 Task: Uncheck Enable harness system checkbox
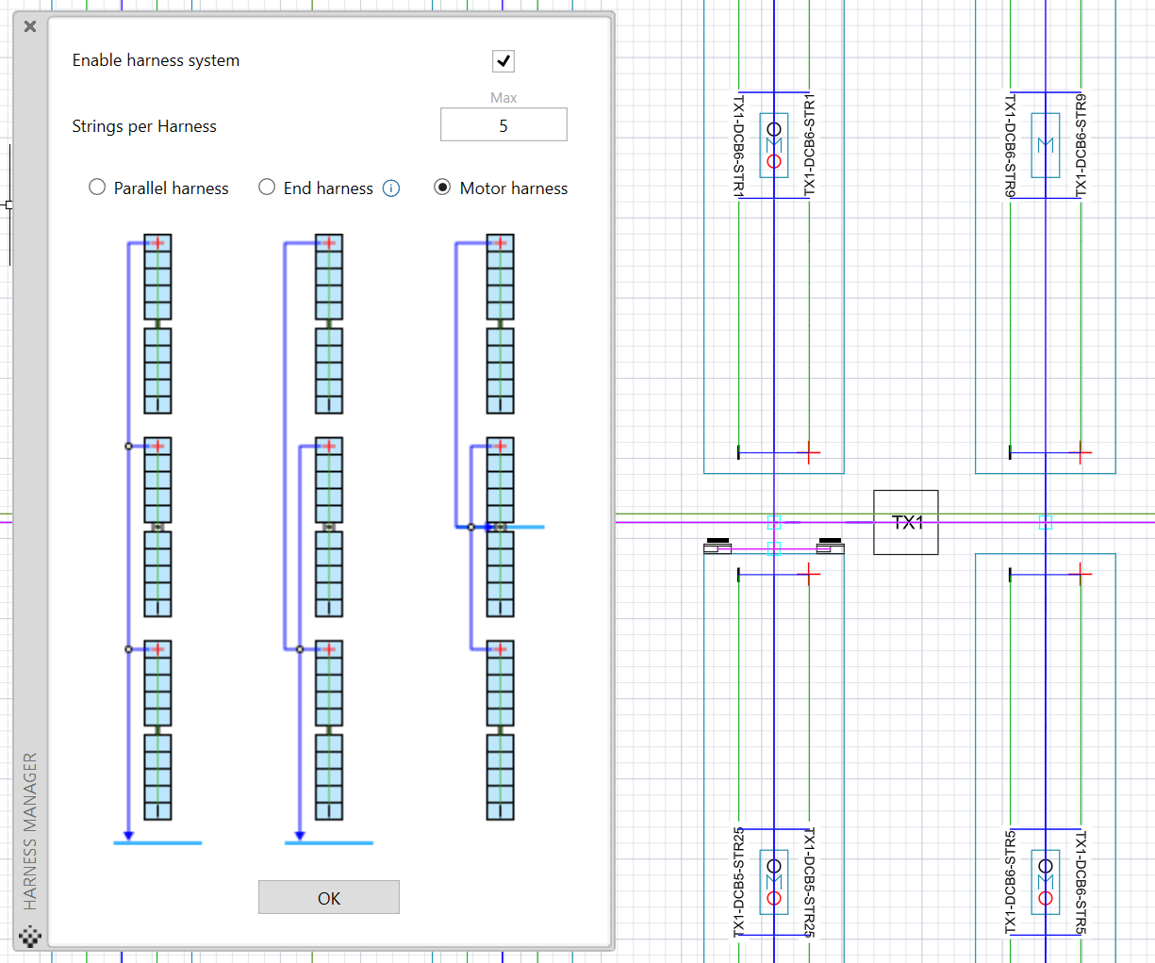[x=503, y=61]
